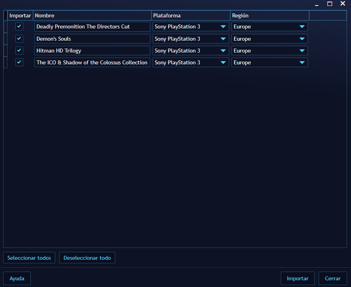This screenshot has width=351, height=287.
Task: Toggle import checkbox for Hitman HD Trilogy
Action: [19, 51]
